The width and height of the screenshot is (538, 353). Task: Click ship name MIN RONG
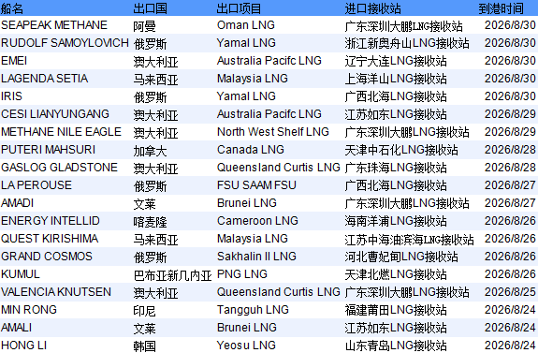coord(29,310)
